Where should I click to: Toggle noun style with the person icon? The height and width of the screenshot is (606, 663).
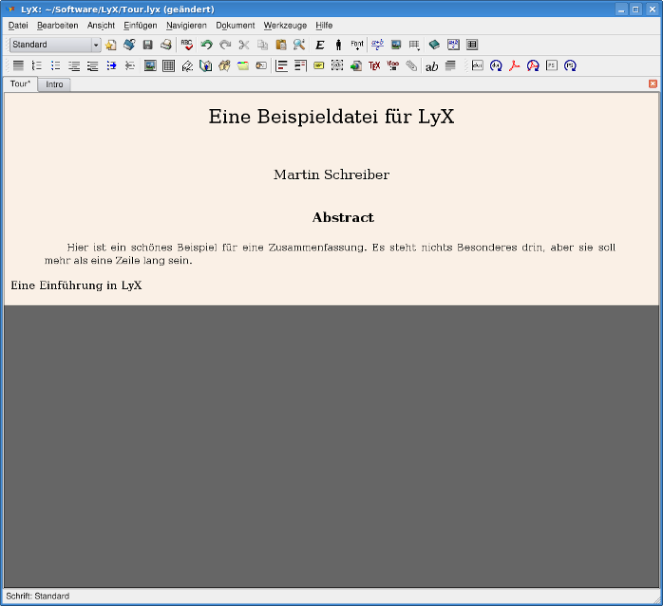tap(338, 45)
